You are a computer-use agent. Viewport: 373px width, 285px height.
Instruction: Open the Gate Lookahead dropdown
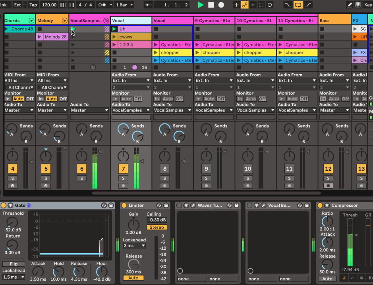coord(14,277)
